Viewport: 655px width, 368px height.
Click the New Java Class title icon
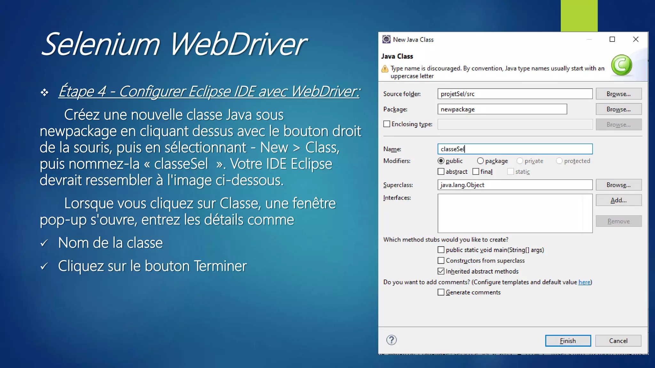pos(386,39)
